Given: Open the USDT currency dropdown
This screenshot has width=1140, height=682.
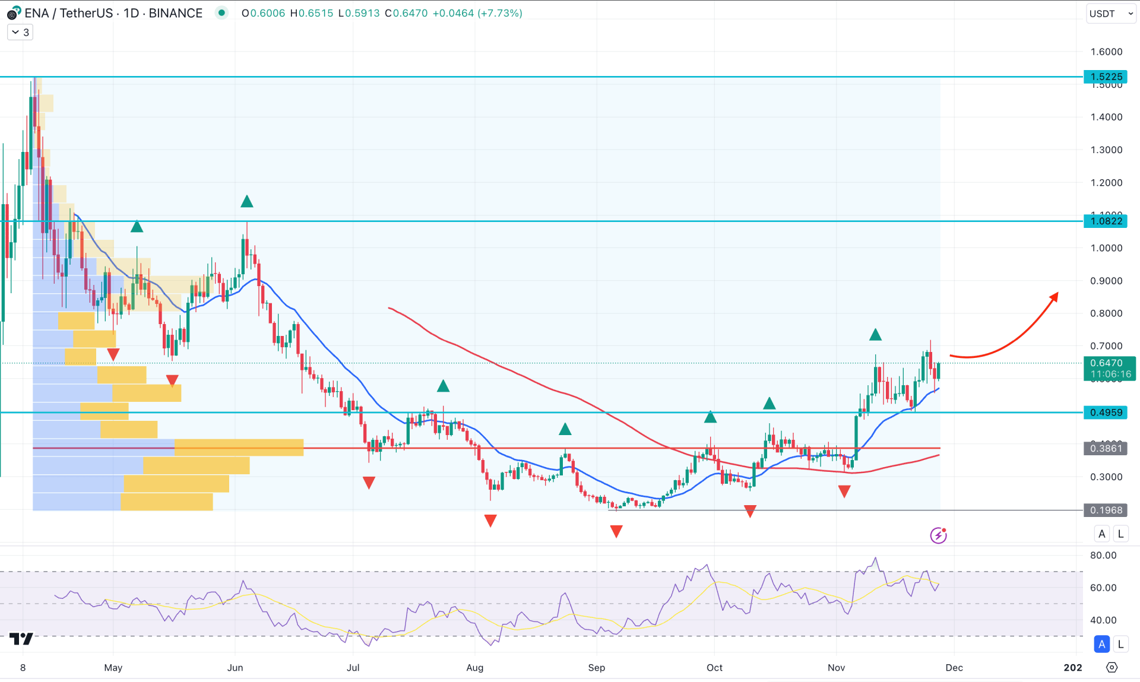Looking at the screenshot, I should pos(1110,14).
